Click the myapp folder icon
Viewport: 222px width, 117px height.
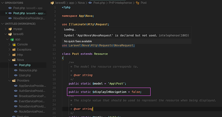click(x=10, y=29)
